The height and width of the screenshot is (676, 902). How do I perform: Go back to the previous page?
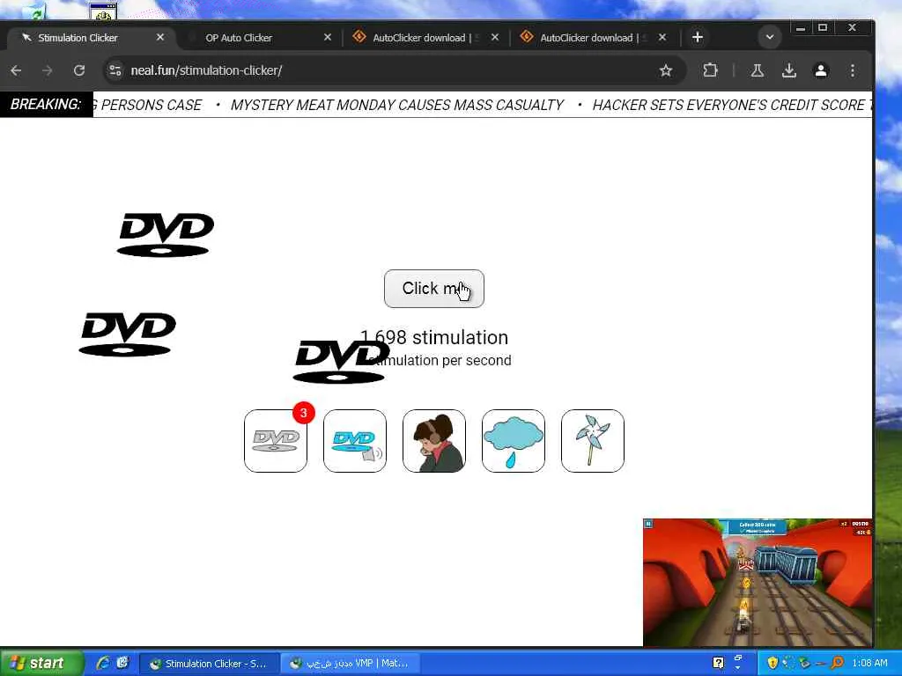16,70
